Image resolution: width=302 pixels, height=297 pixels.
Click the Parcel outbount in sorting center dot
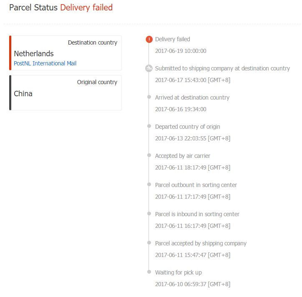[149, 185]
